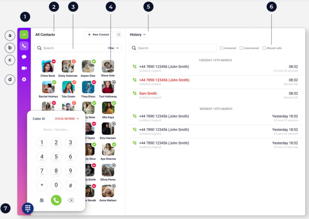The width and height of the screenshot is (309, 219).
Task: Dial digit 4 on keypad
Action: coord(42,157)
